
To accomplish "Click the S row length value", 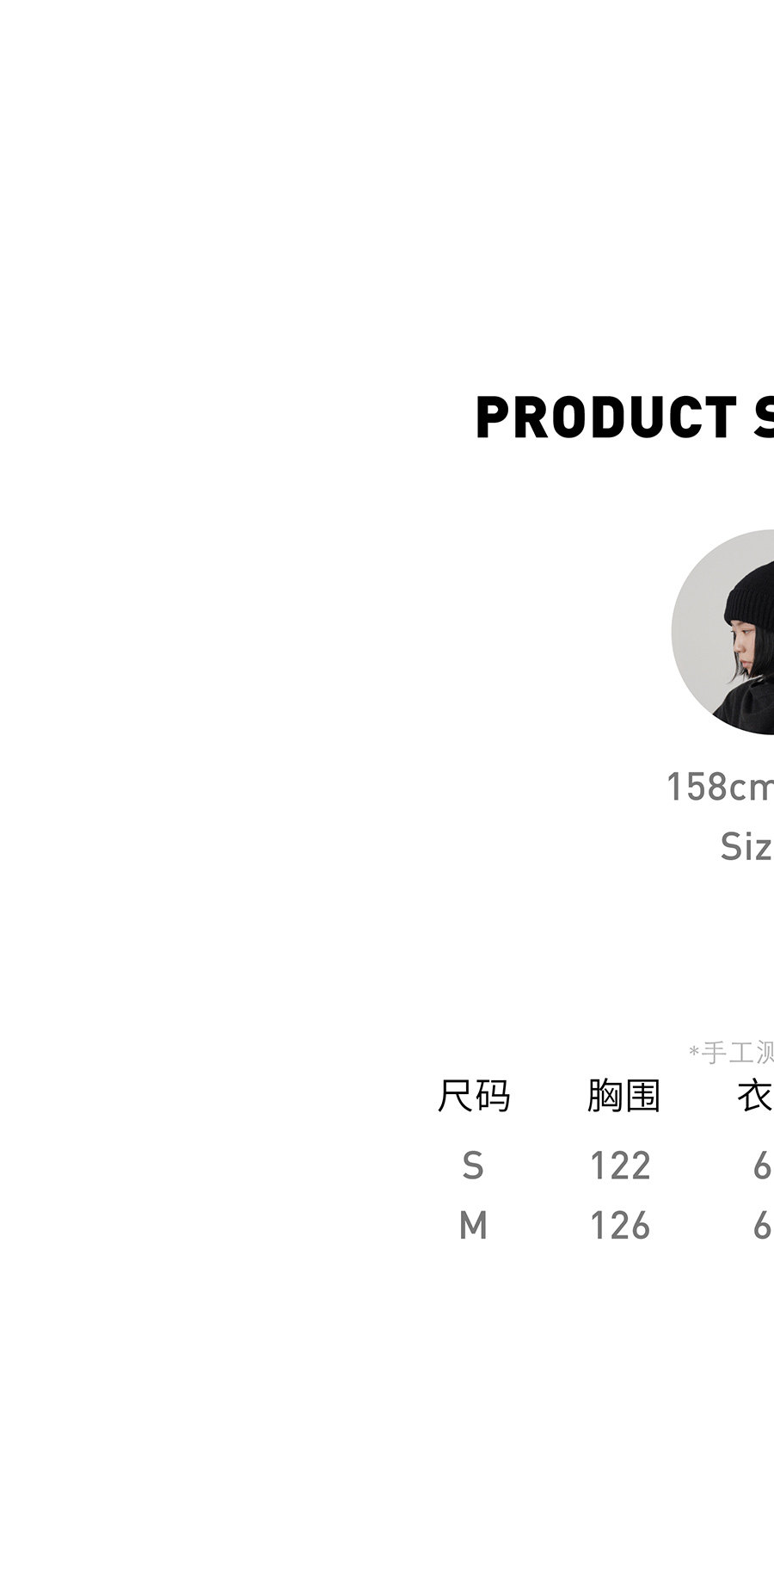I will (763, 1166).
